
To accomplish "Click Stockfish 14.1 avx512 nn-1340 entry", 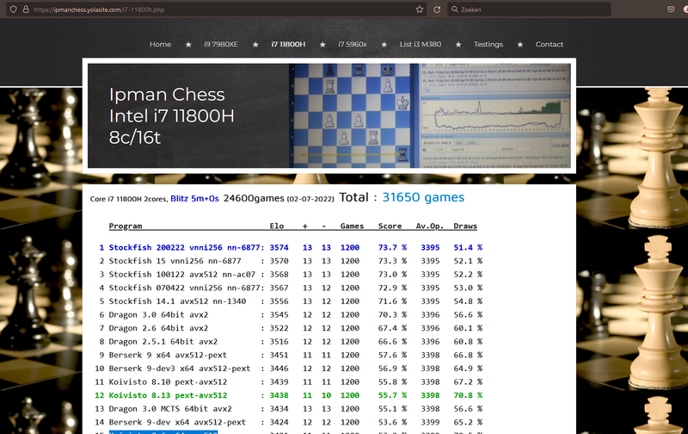I will [177, 301].
